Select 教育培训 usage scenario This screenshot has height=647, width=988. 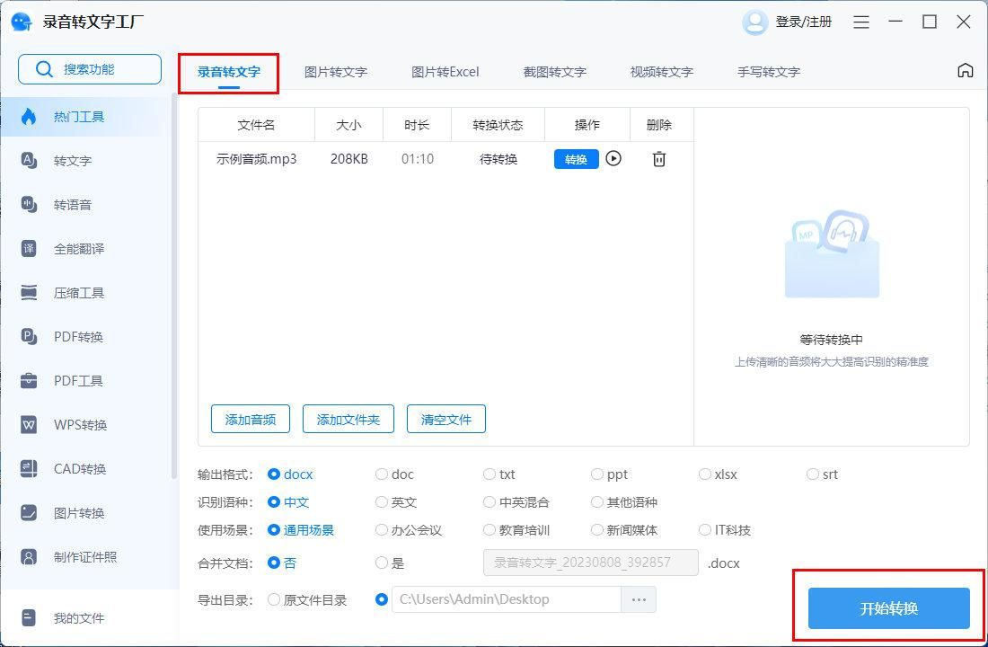(516, 529)
